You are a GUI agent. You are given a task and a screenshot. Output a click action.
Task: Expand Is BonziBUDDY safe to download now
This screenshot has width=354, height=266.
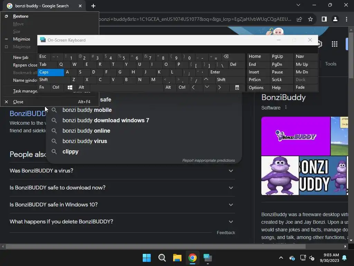[x=122, y=188]
